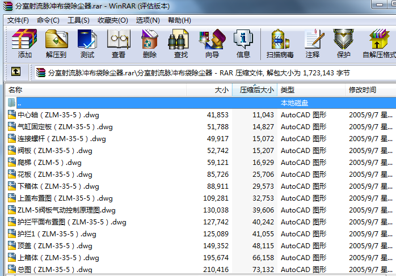Click the size value 51,788
This screenshot has width=396, height=276.
(218, 126)
